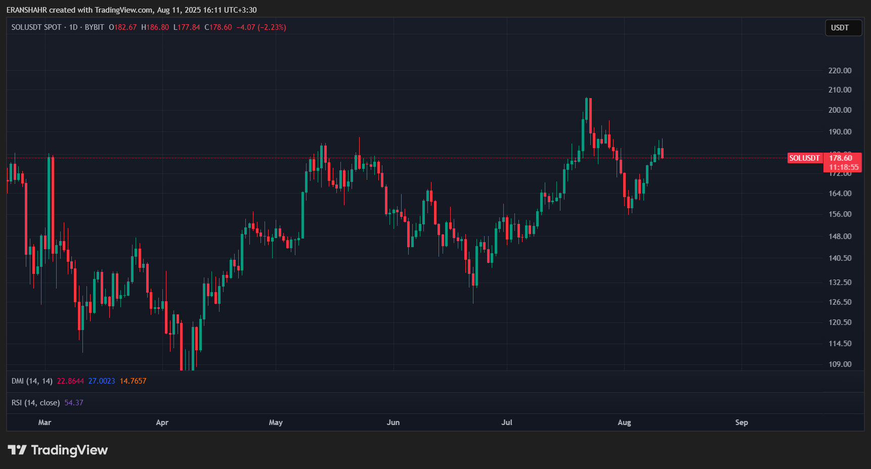Click the USDT currency button
Viewport: 871px width, 469px height.
(x=843, y=28)
